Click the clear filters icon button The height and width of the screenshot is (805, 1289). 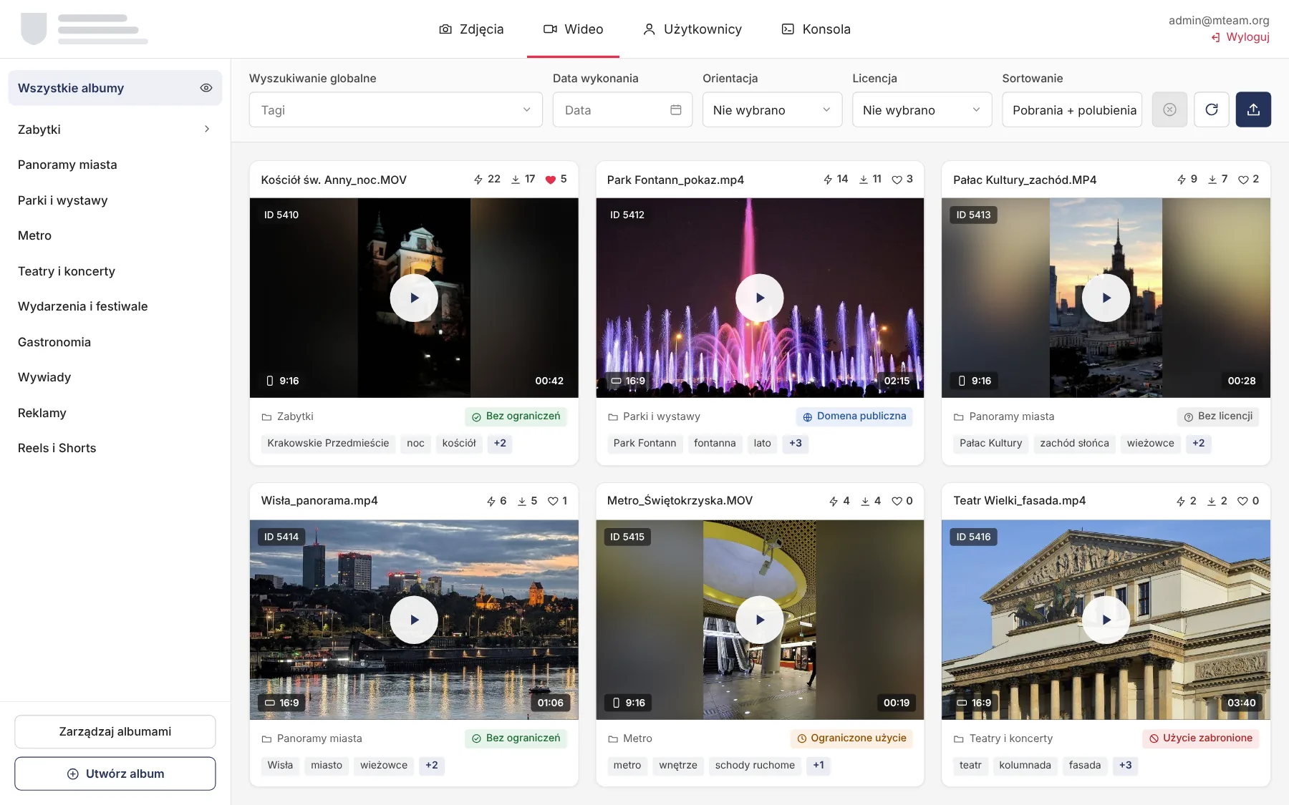(1169, 109)
